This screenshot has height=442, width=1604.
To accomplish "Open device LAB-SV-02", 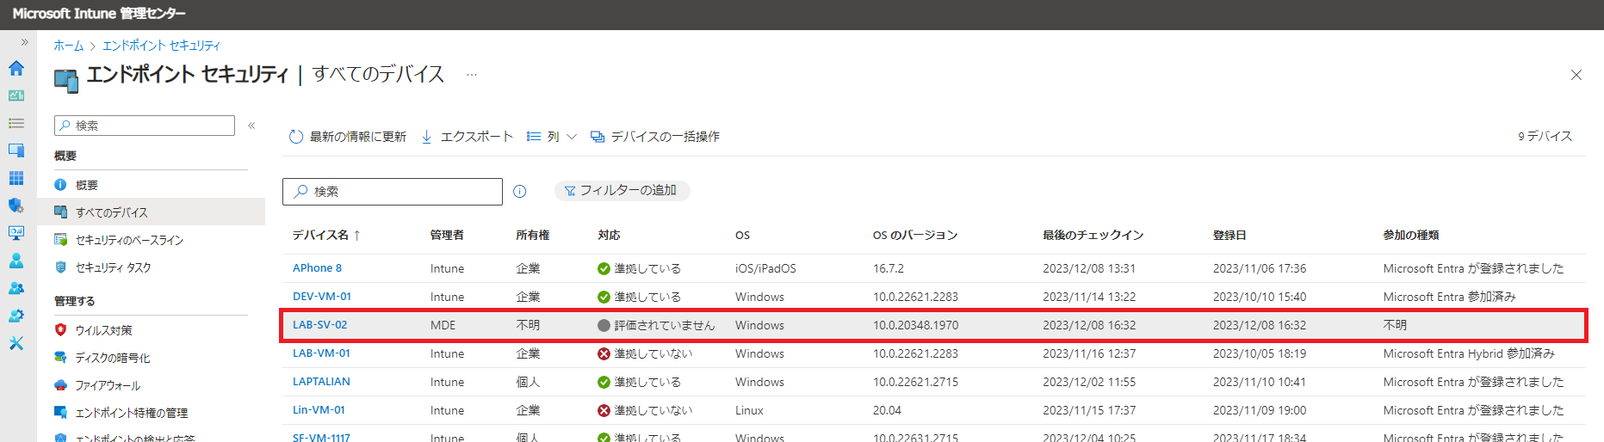I will click(x=319, y=325).
